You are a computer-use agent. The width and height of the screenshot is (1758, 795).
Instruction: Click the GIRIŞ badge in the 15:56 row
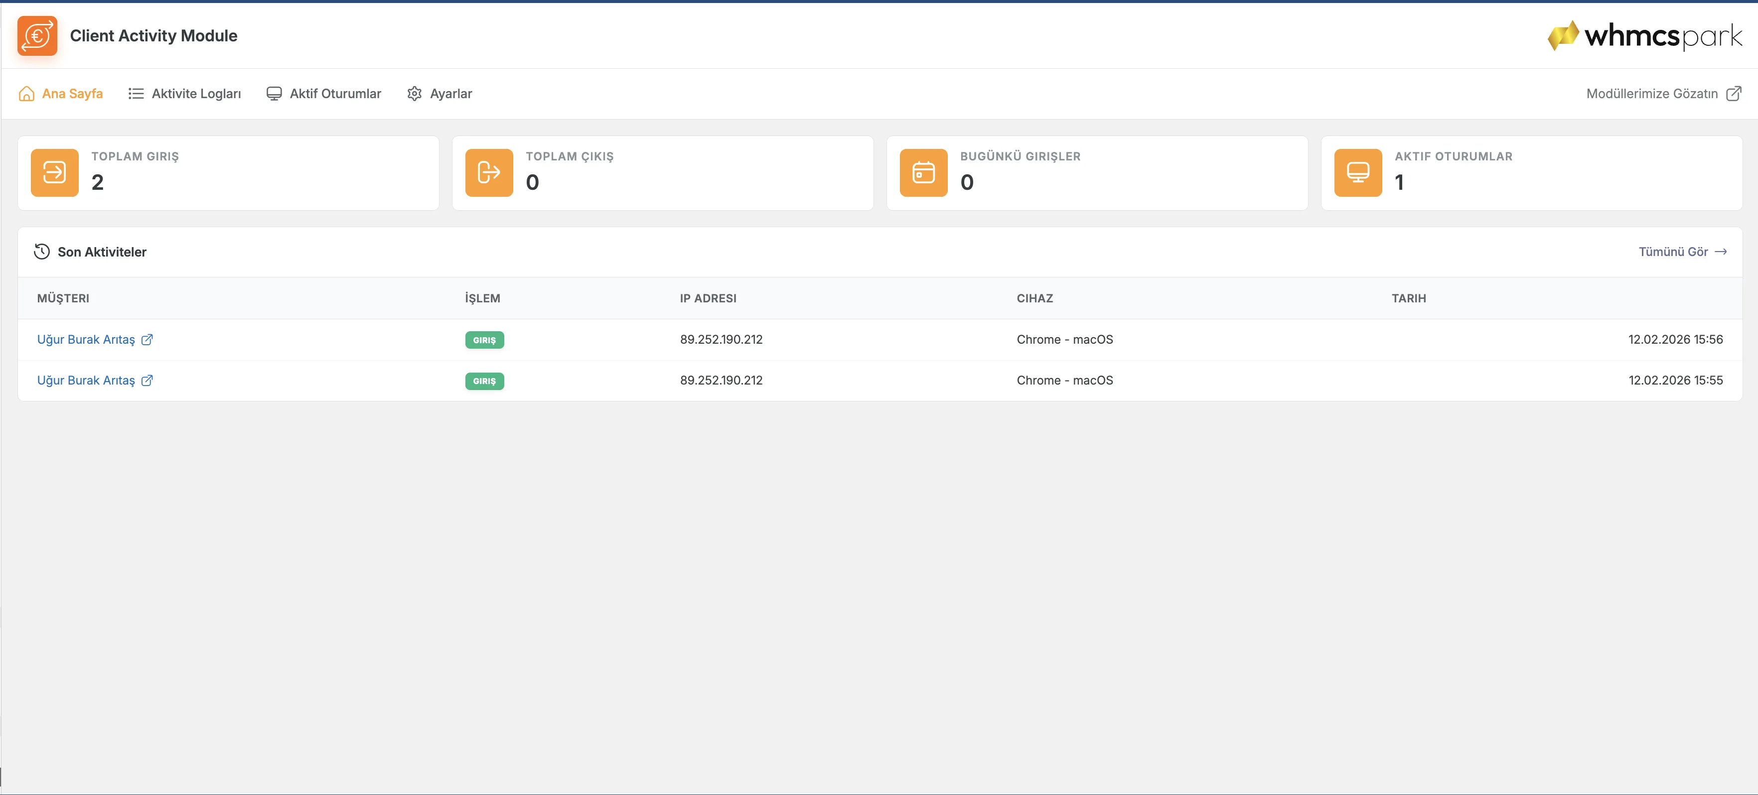click(484, 340)
